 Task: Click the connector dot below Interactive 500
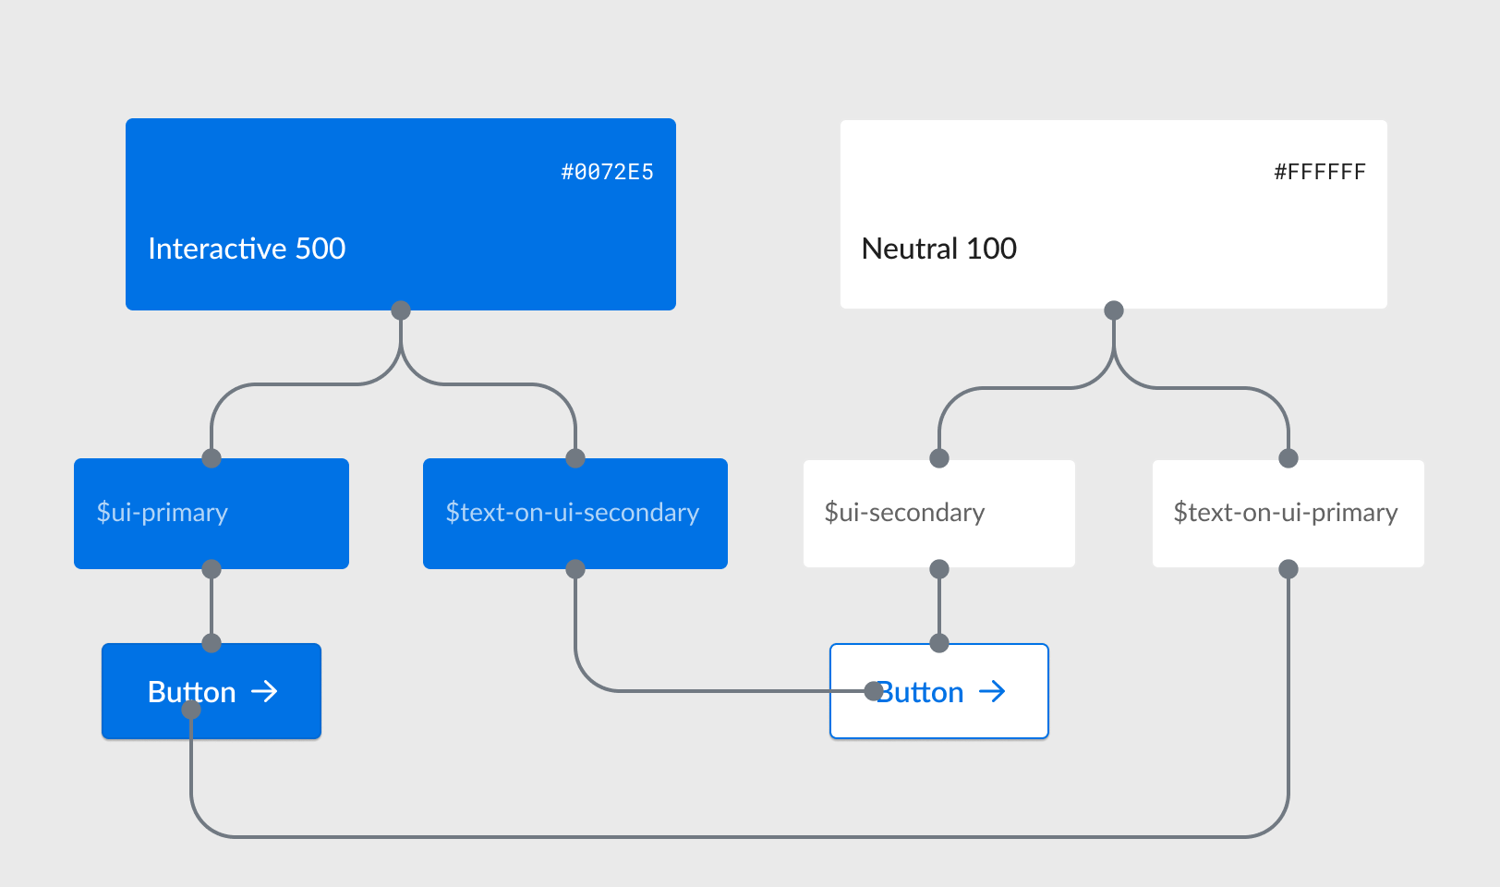(401, 310)
